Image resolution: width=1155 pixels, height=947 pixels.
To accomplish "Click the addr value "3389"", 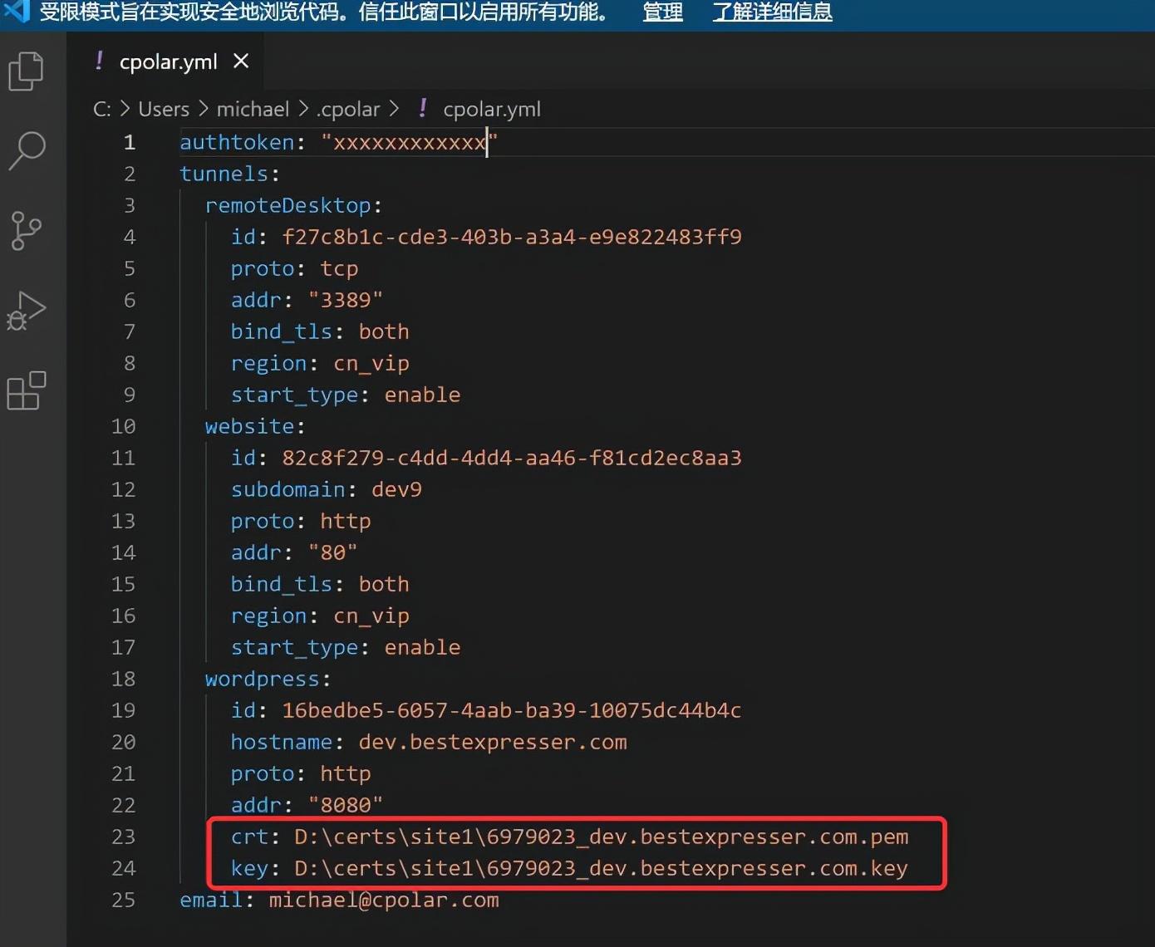I will [346, 300].
